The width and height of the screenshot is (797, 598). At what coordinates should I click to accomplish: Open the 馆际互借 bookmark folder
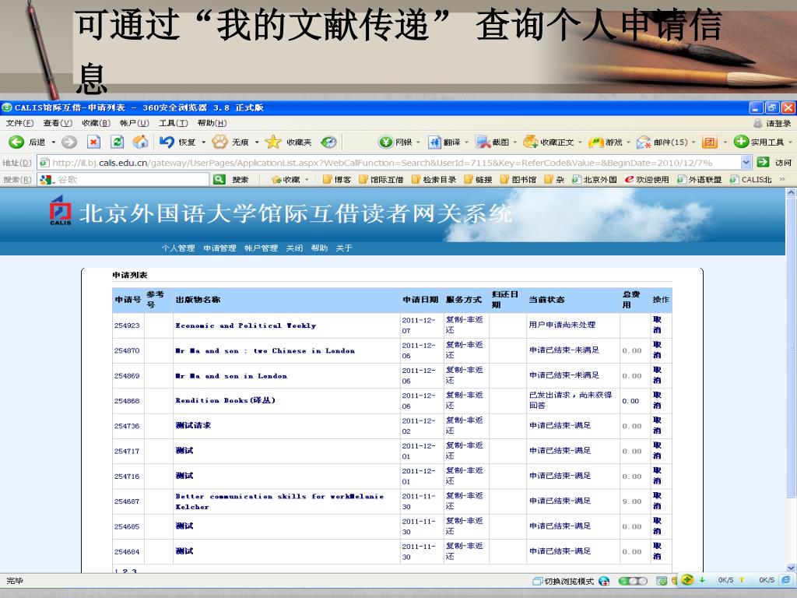tap(381, 180)
